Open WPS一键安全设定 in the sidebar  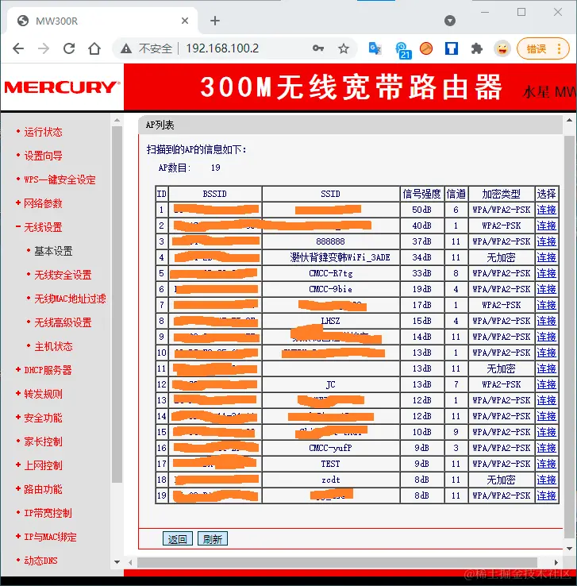[x=60, y=179]
